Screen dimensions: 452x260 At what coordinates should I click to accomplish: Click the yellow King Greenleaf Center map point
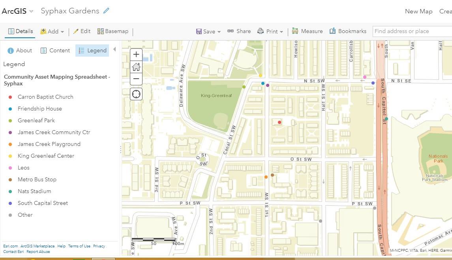261,75
